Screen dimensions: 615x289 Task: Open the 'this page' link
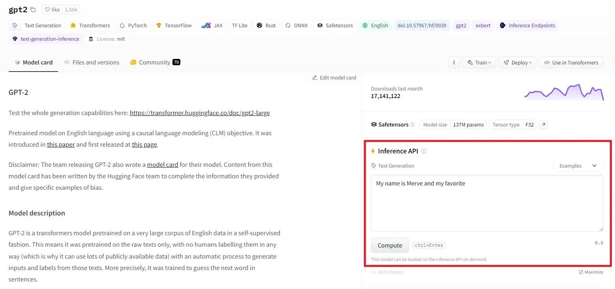[x=144, y=144]
